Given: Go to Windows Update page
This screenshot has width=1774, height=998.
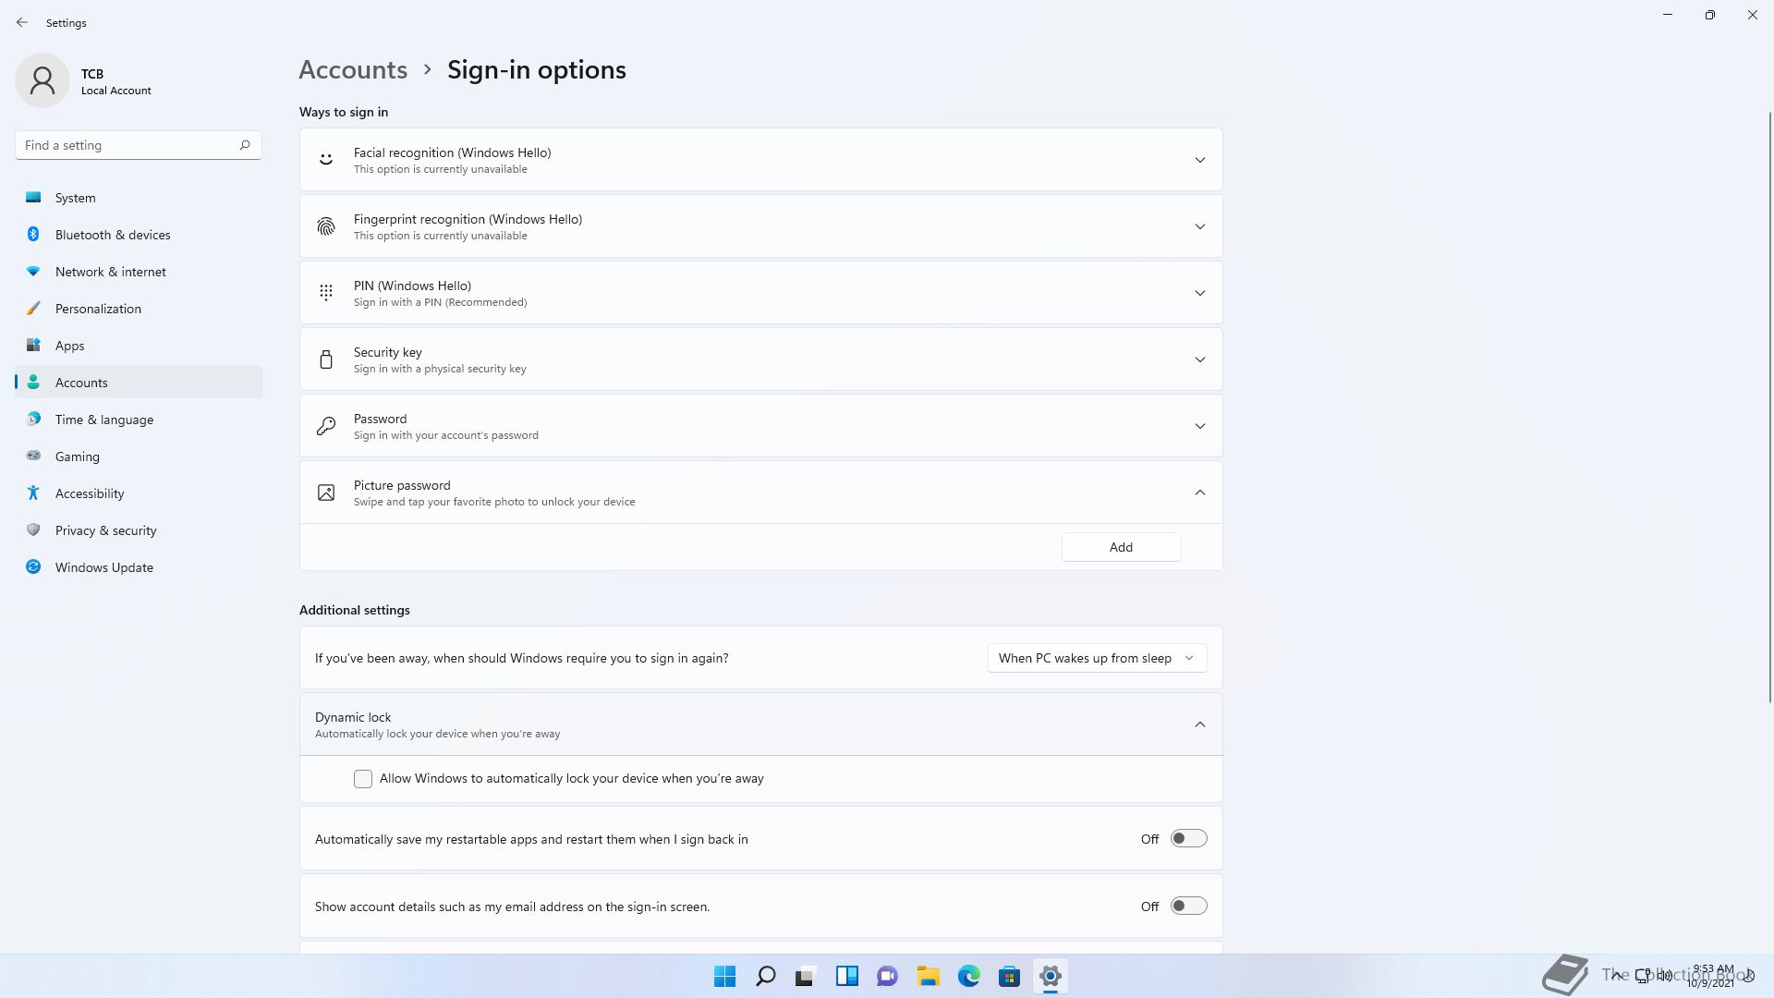Looking at the screenshot, I should point(139,567).
